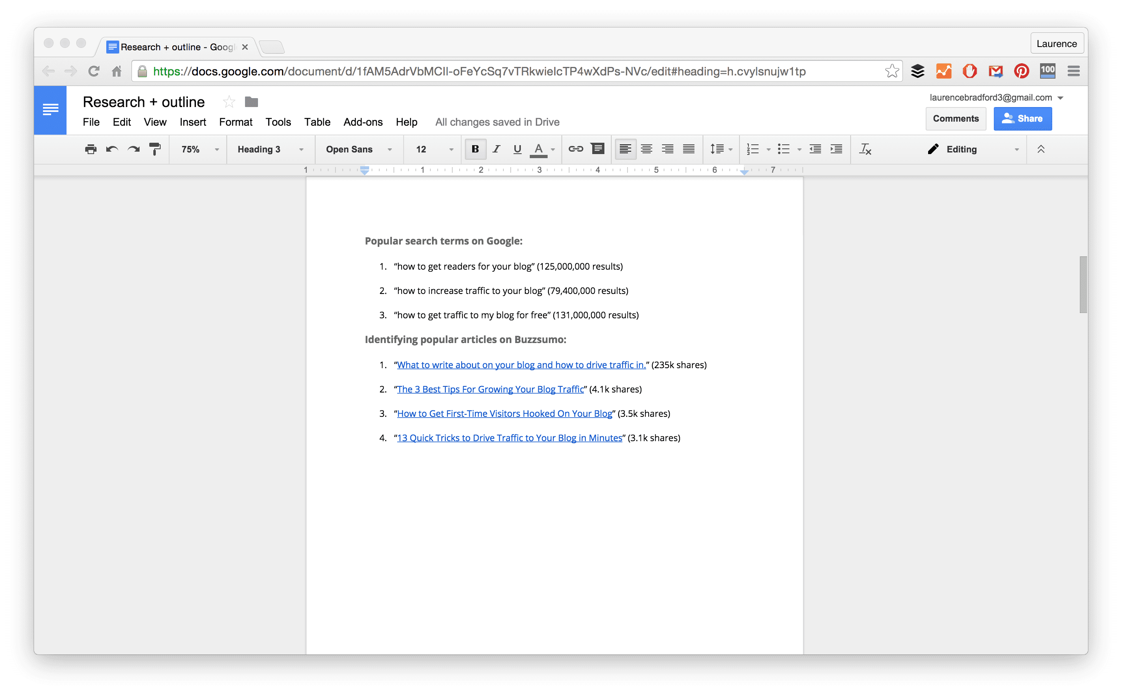Open the Open Sans font dropdown
Screen dimensions: 1122x695
coord(359,149)
